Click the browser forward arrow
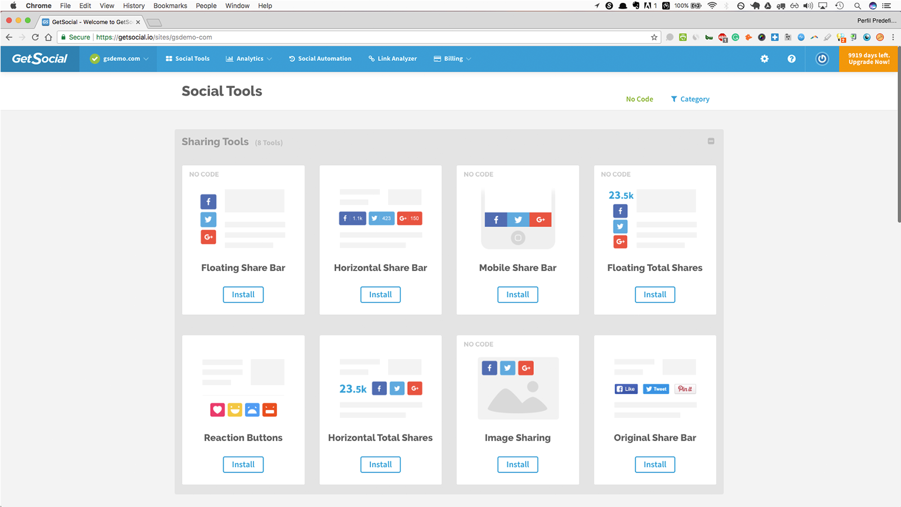 tap(22, 37)
